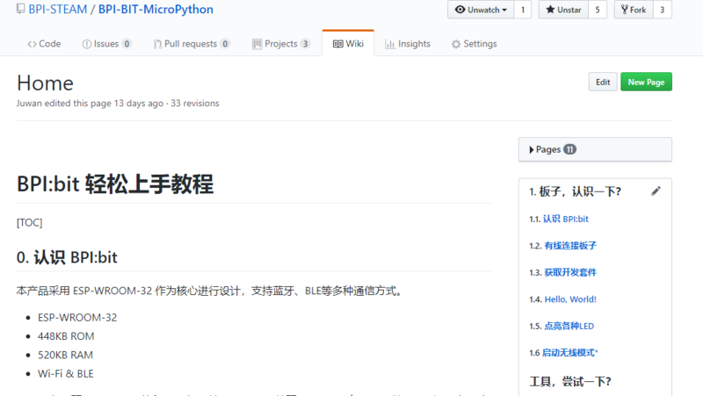Click the heading 0. 认识 BPI:bit

(x=67, y=257)
